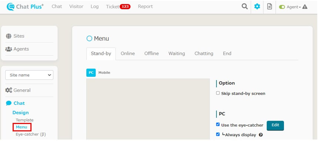Switch to the Waiting tab
This screenshot has width=318, height=141.
coord(177,54)
